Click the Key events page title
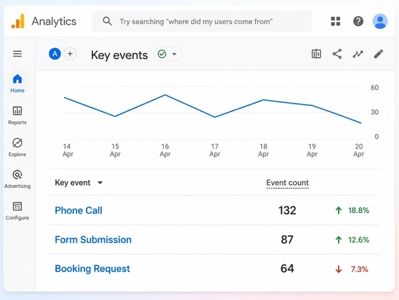This screenshot has width=399, height=300. click(119, 55)
